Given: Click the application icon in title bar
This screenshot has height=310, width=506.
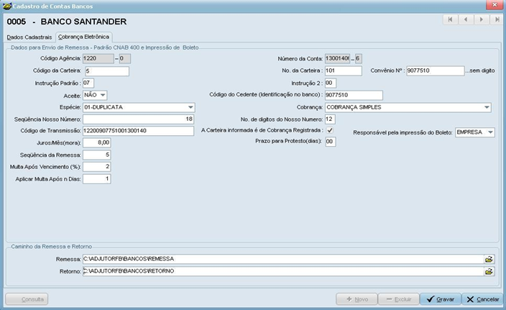Looking at the screenshot, I should point(6,6).
